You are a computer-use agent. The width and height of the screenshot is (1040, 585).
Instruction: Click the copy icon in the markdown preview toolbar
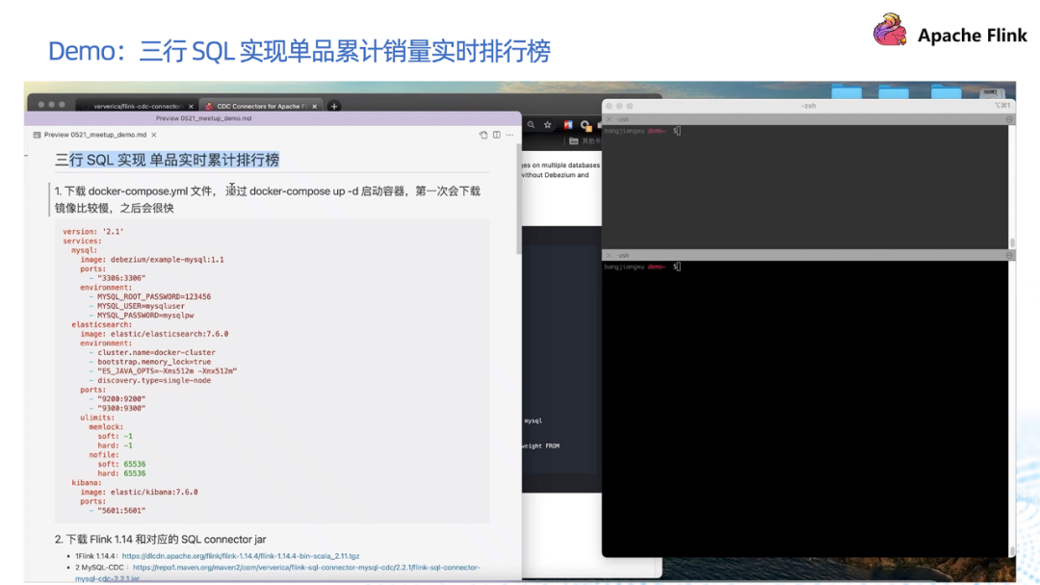(x=483, y=135)
